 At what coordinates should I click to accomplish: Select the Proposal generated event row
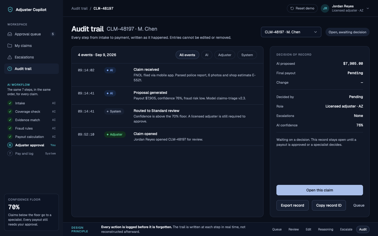pos(167,95)
